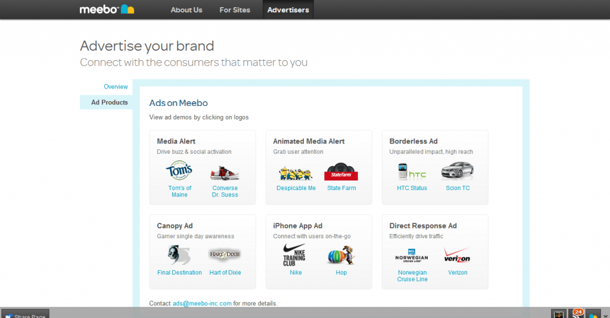
Task: Click the Hart of Dixie logo image
Action: 225,254
